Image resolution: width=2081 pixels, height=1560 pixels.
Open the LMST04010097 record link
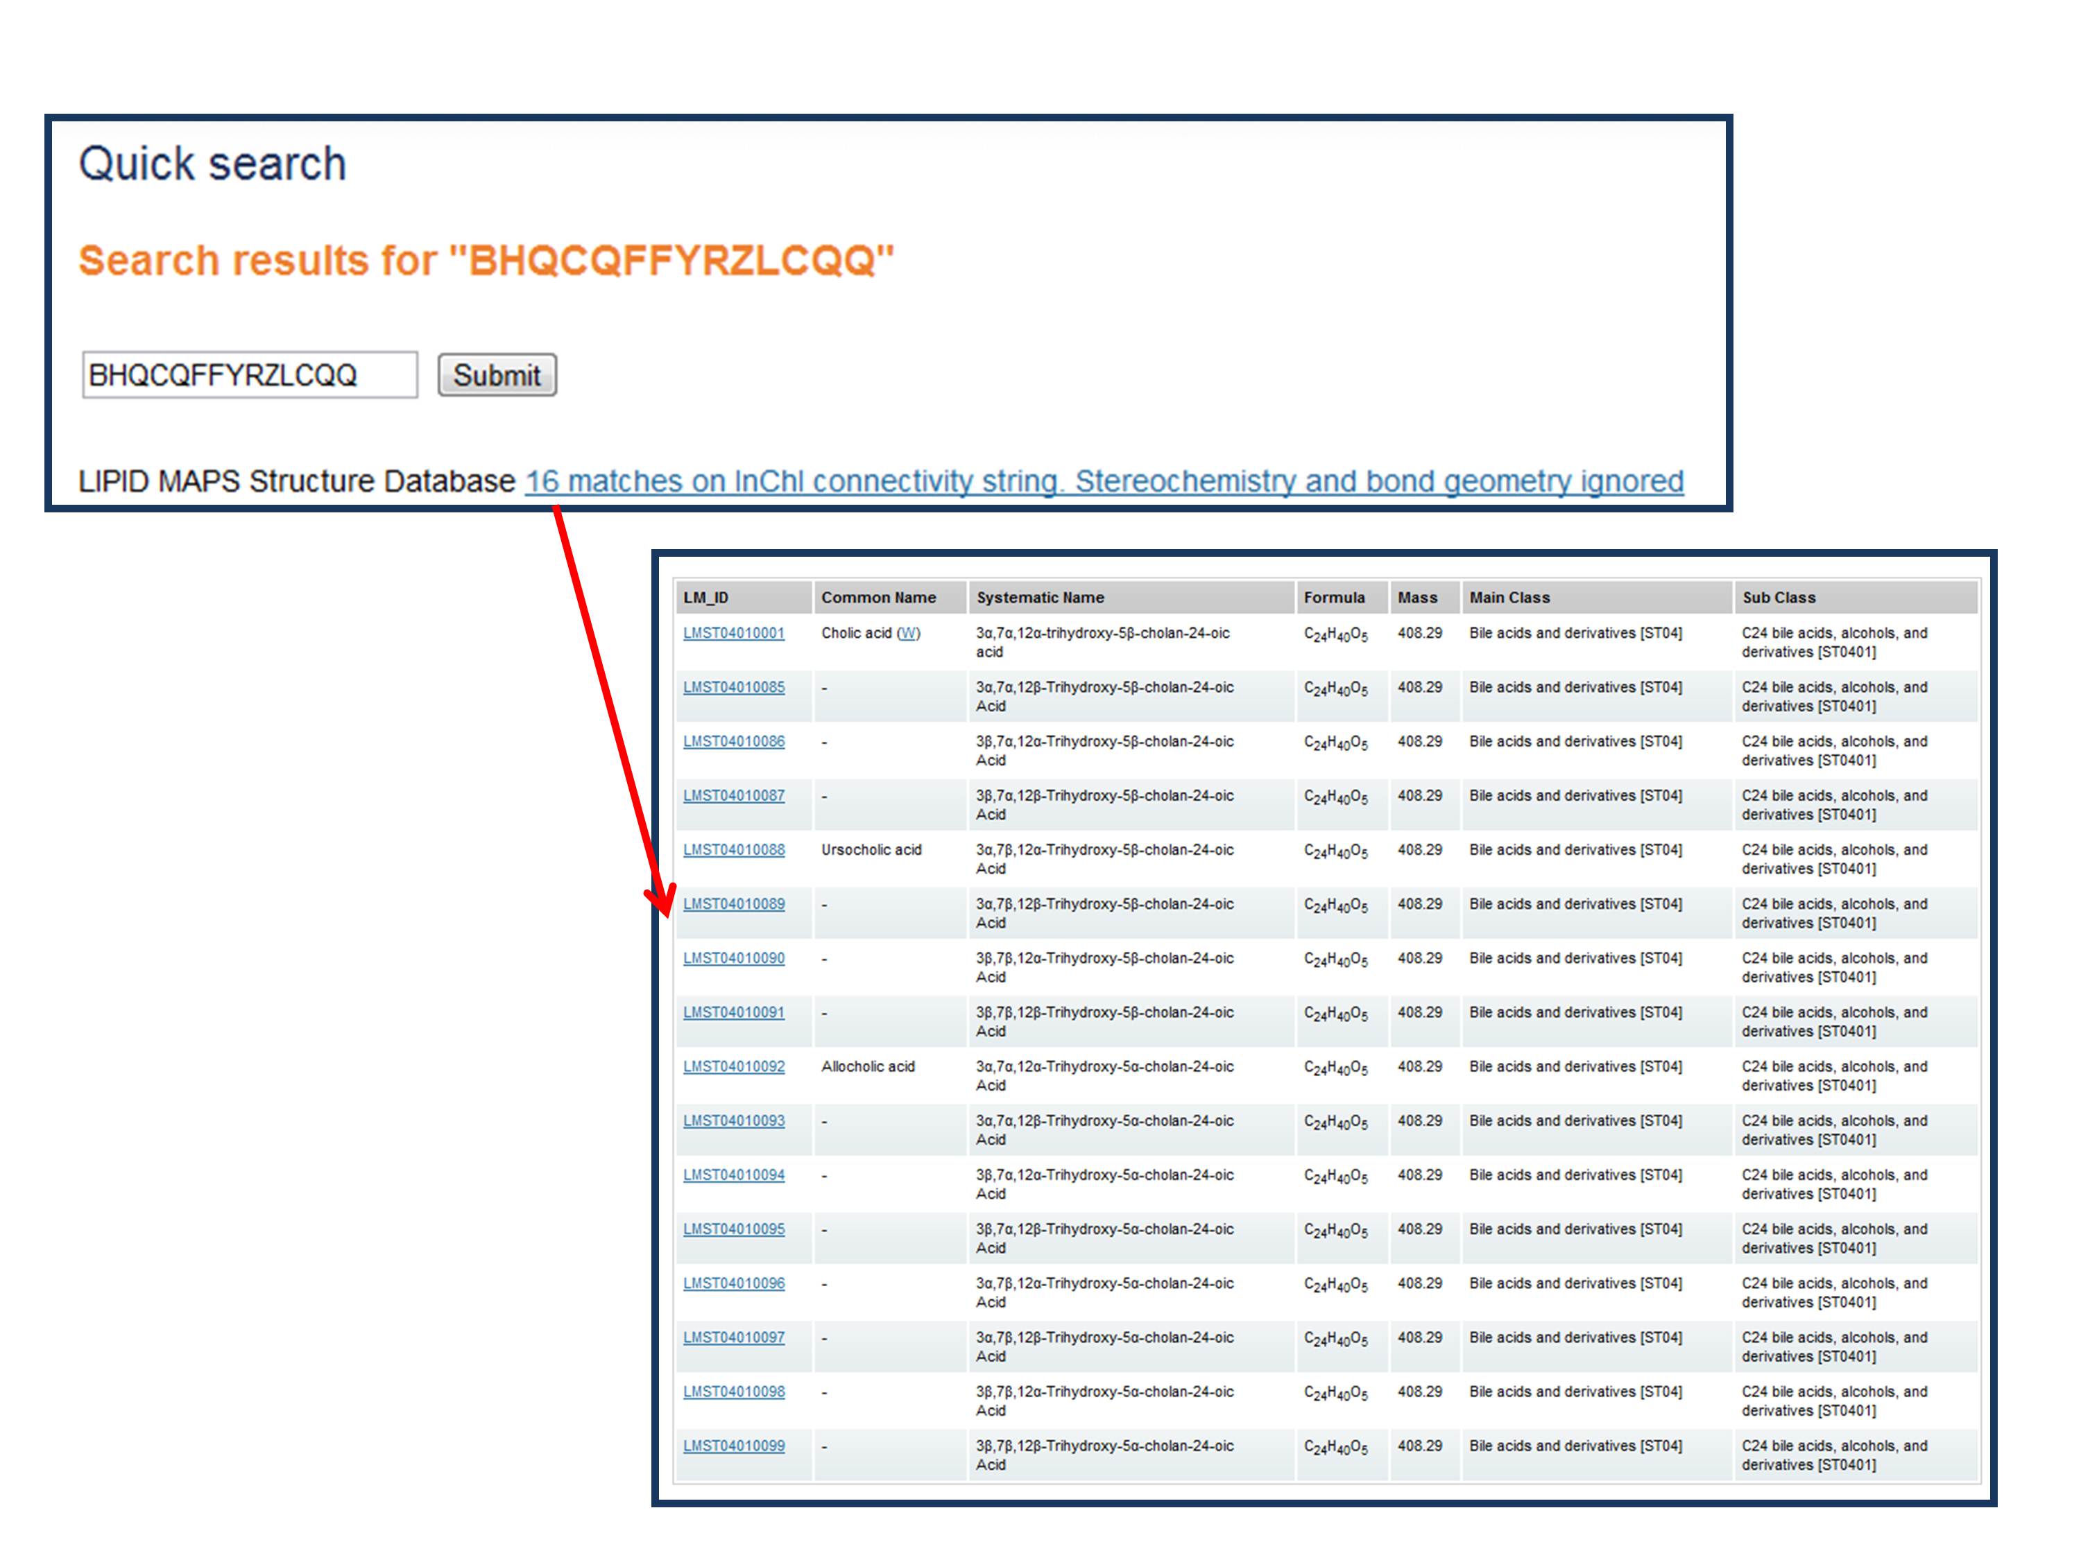point(733,1337)
